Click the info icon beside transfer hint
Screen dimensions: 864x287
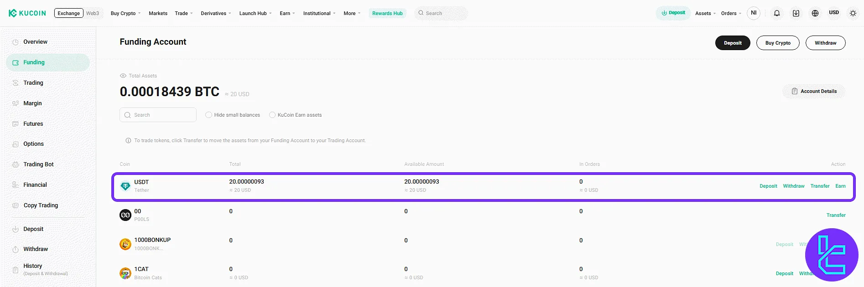128,140
